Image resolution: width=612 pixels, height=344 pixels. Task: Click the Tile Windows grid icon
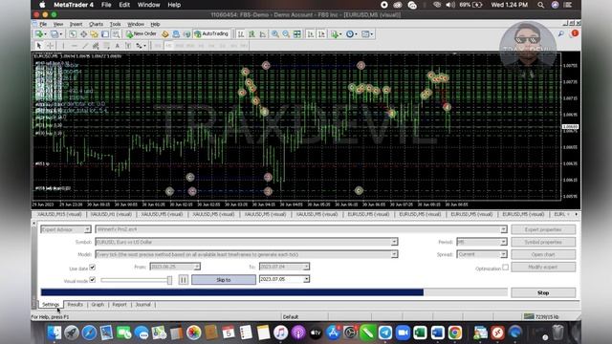coord(297,34)
